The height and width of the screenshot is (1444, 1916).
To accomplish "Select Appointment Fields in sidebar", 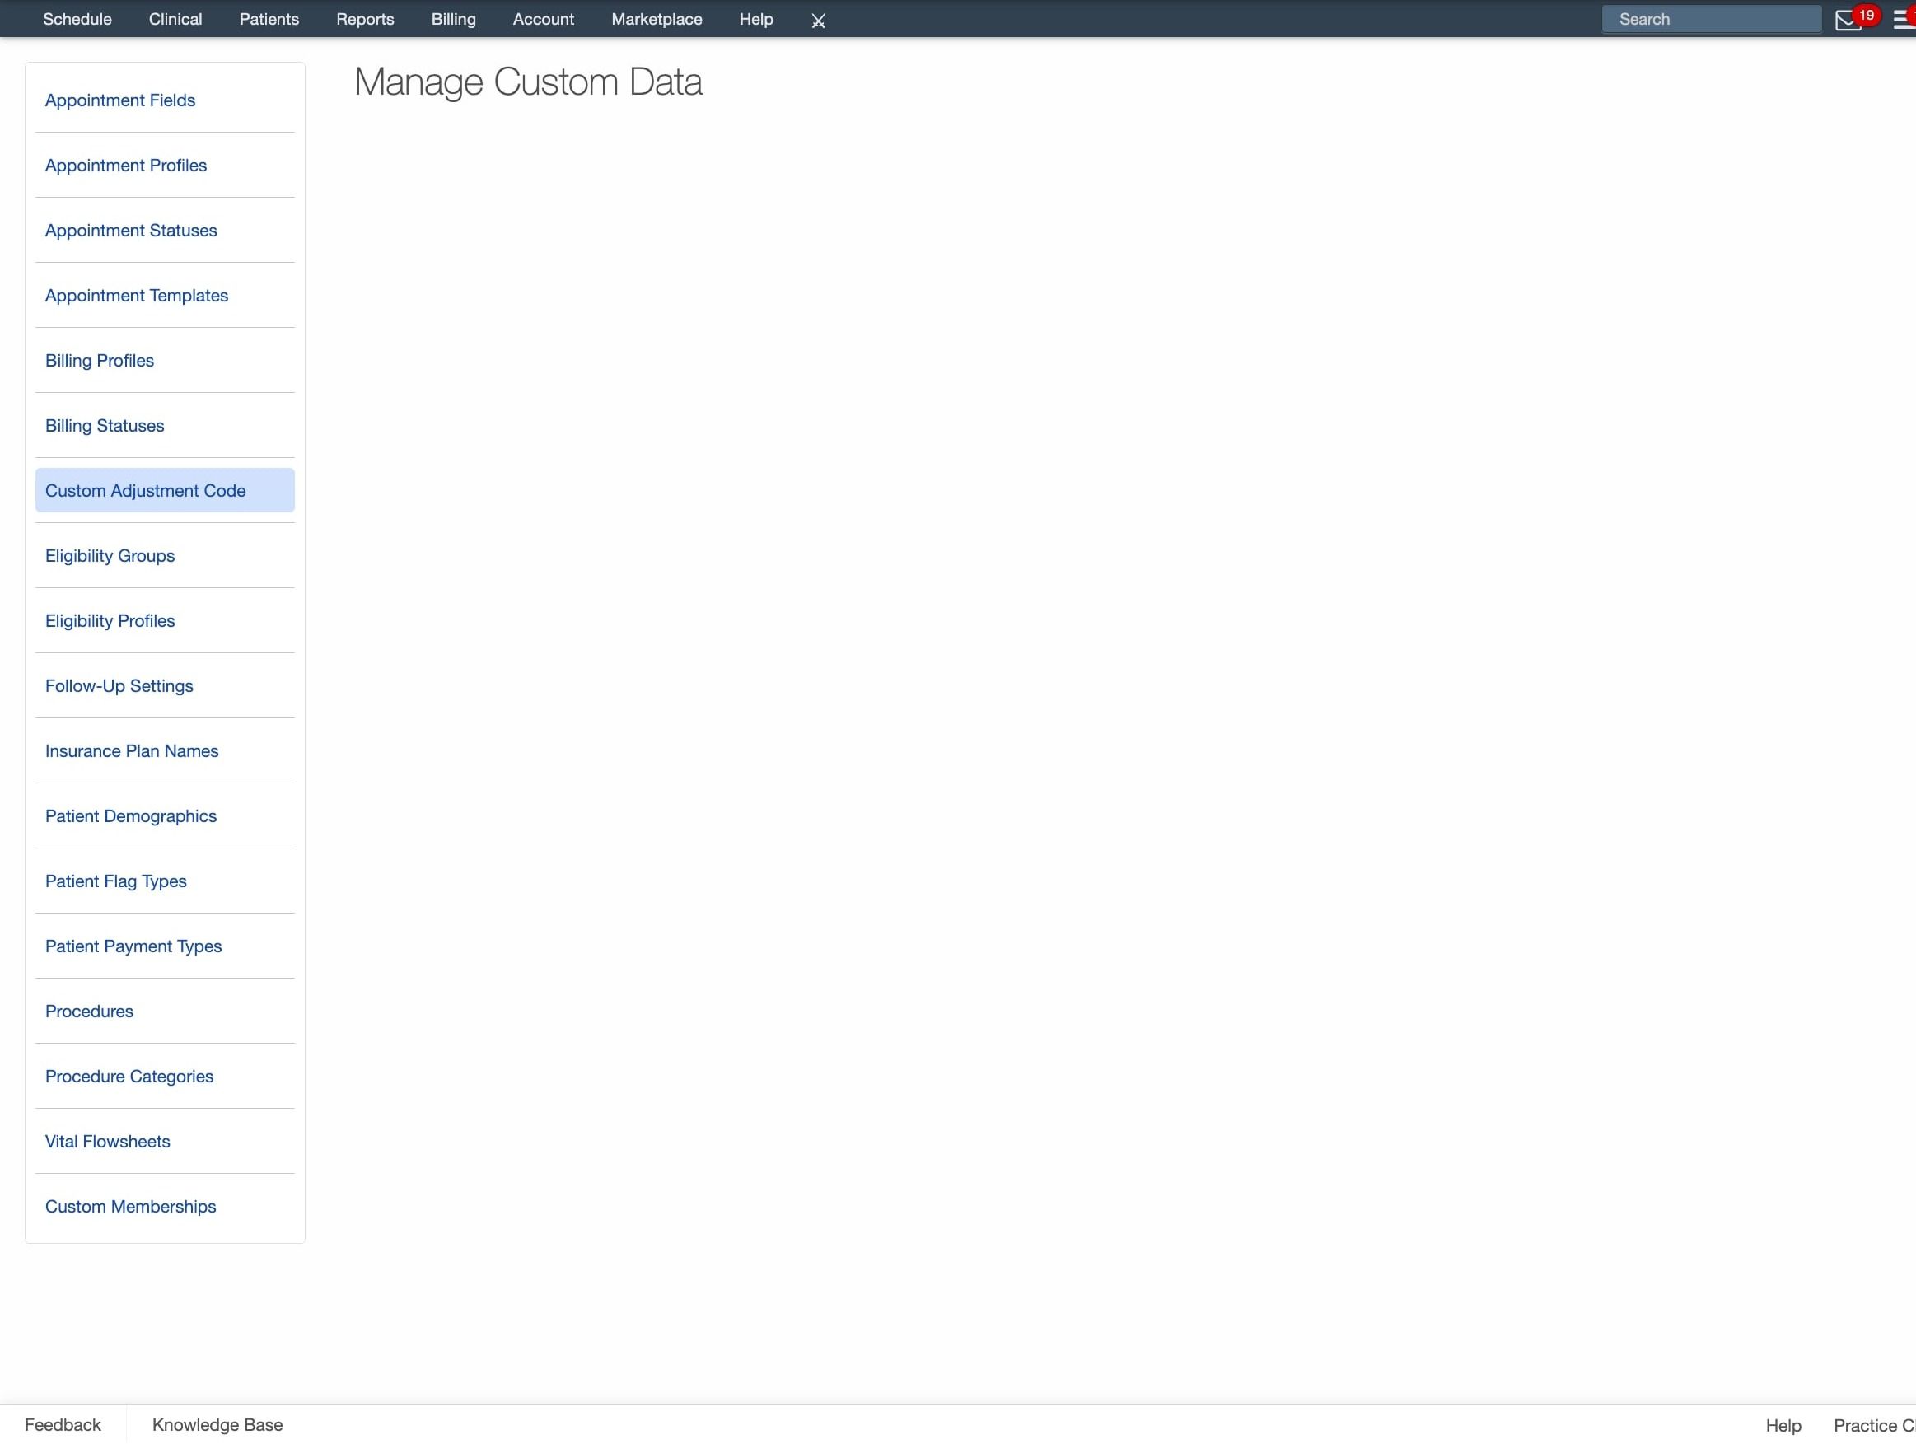I will (165, 100).
